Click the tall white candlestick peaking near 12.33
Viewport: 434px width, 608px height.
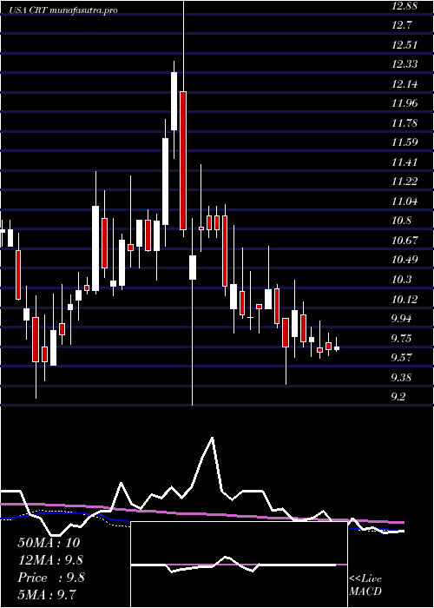pos(174,101)
